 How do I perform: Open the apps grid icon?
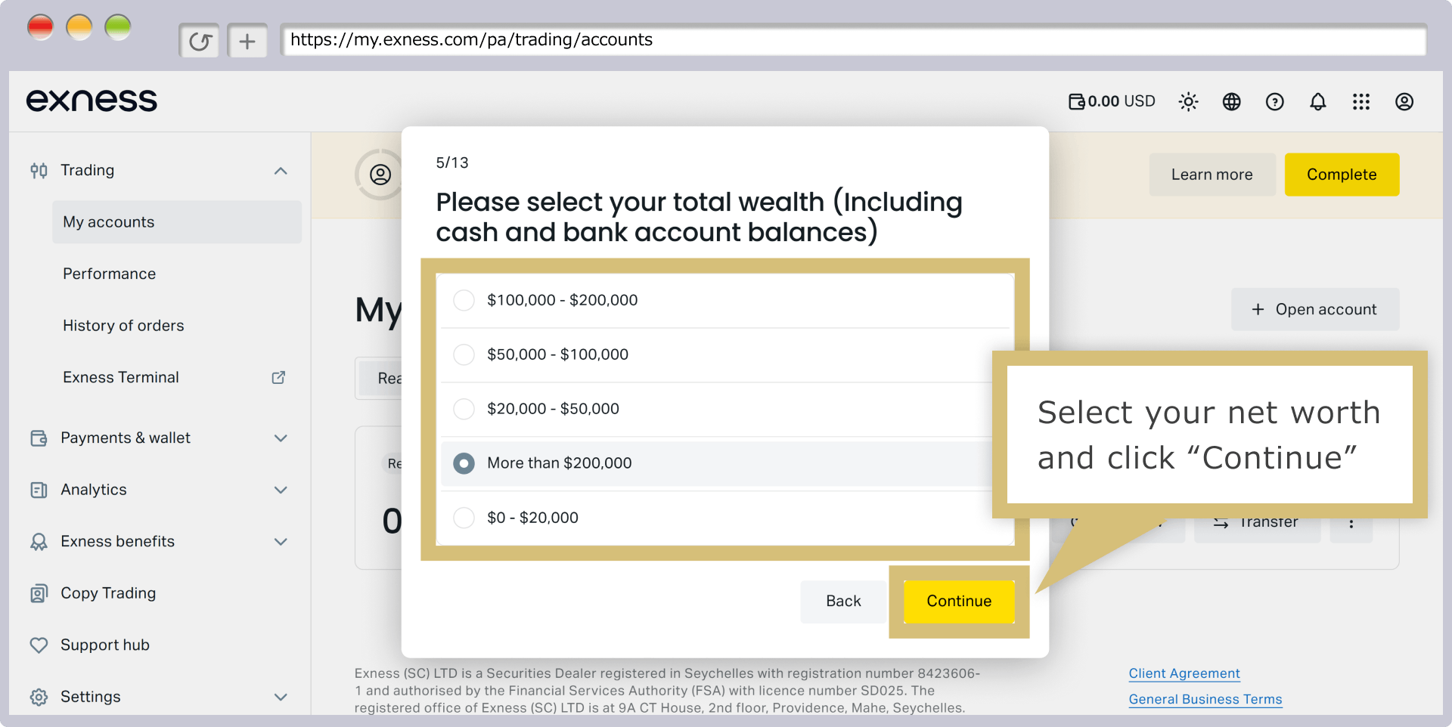coord(1360,101)
